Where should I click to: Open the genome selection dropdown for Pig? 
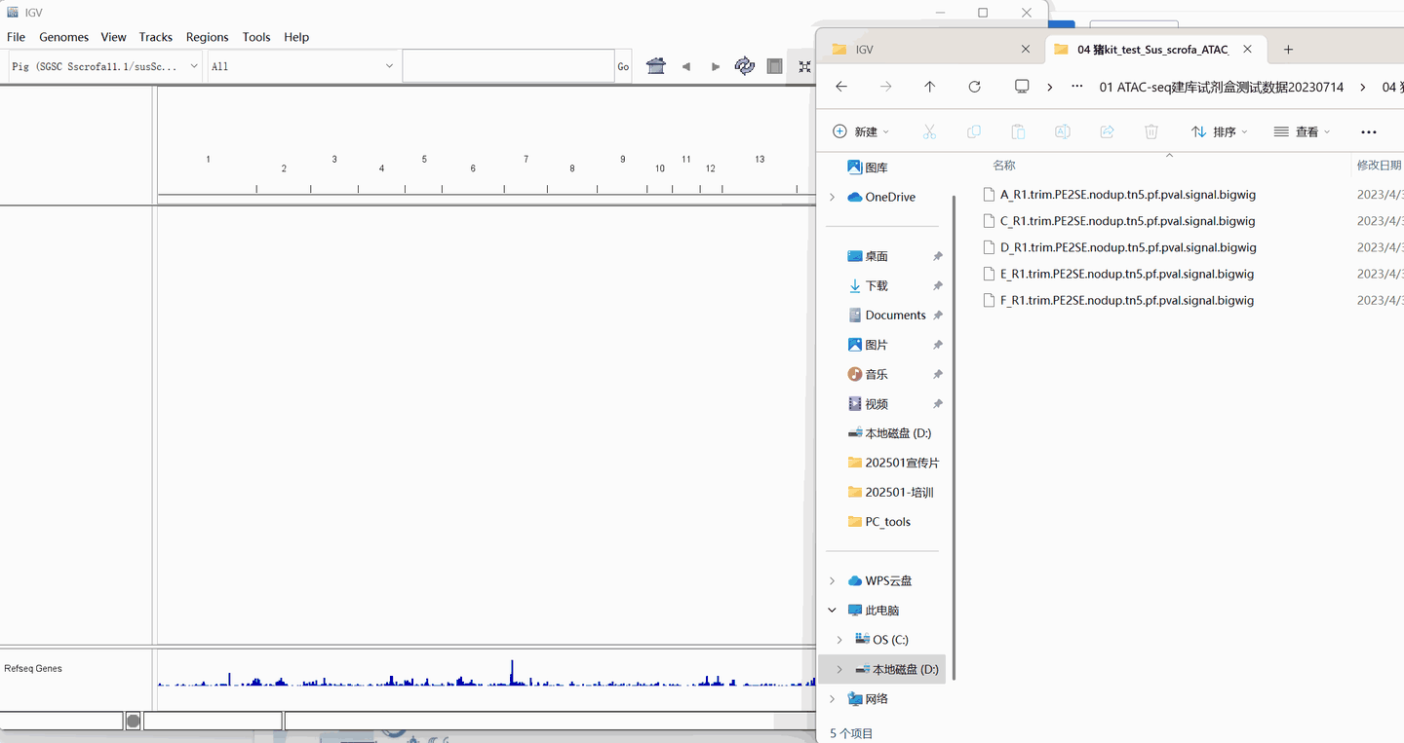(x=194, y=66)
